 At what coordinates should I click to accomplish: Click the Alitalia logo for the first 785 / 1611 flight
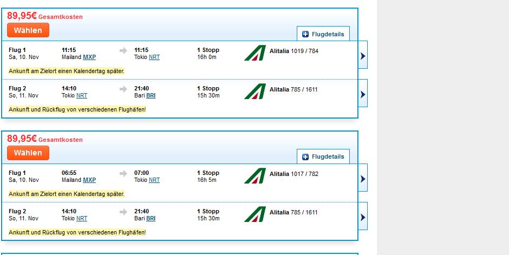255,91
